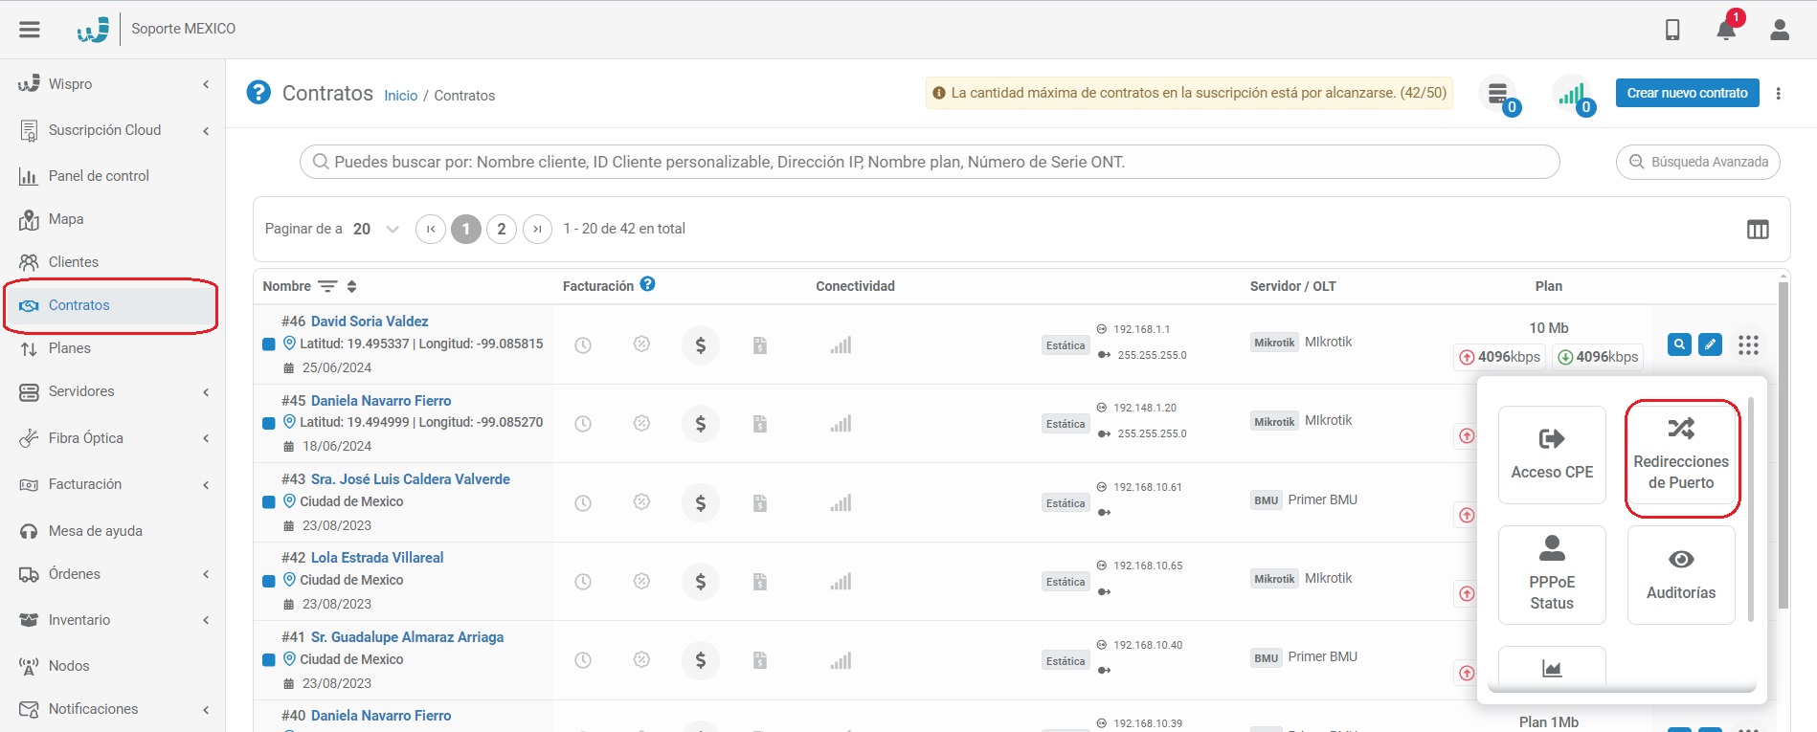The image size is (1817, 732).
Task: Open Panel de control in sidebar
Action: pyautogui.click(x=99, y=176)
